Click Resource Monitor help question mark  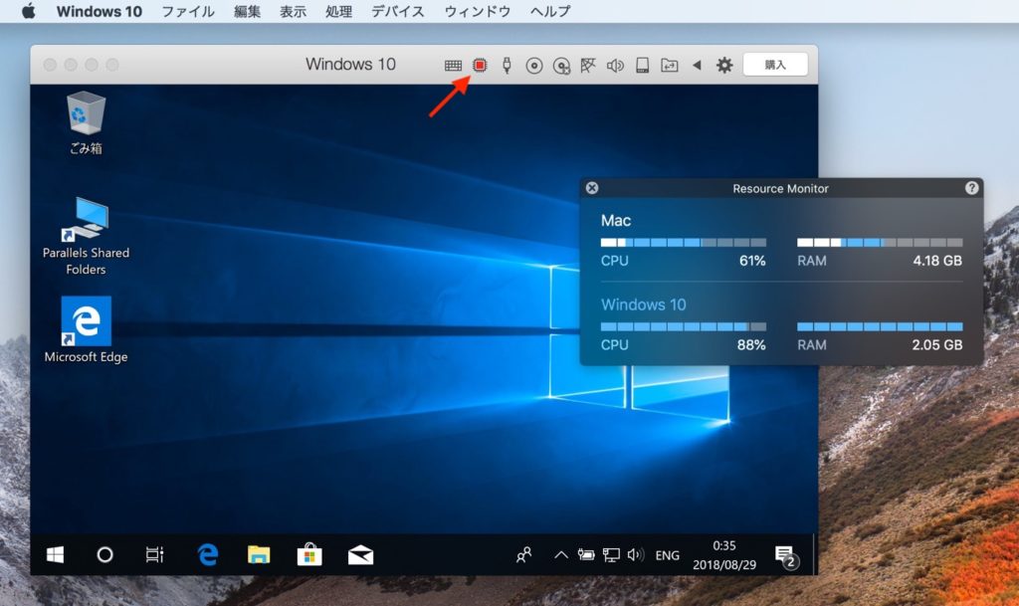[972, 188]
